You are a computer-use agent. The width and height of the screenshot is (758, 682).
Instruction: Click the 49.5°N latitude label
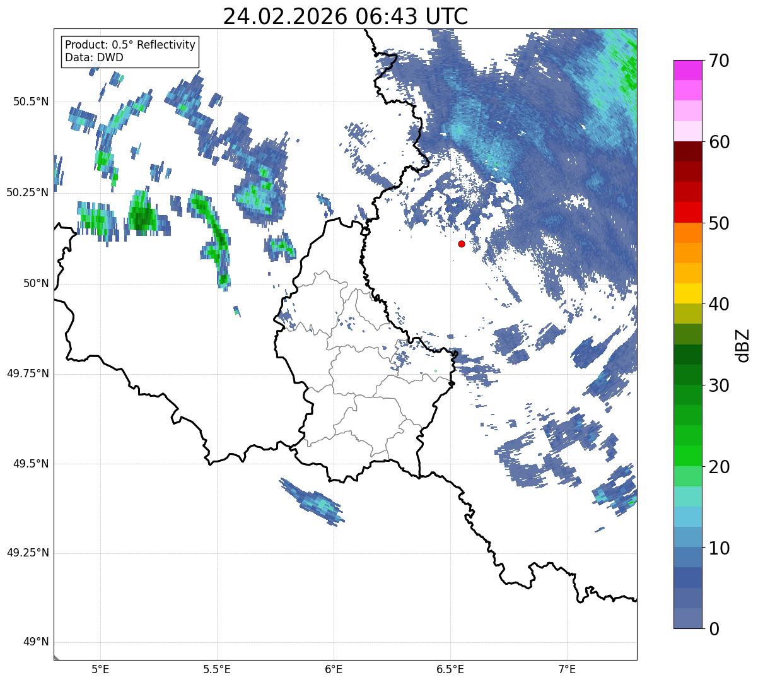pos(31,464)
